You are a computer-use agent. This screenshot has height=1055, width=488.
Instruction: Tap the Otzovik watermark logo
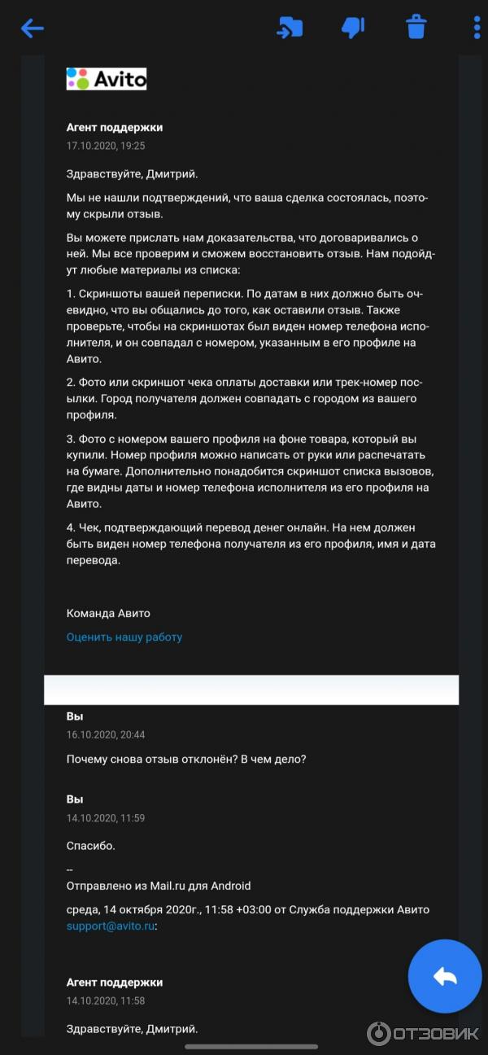(x=423, y=1034)
